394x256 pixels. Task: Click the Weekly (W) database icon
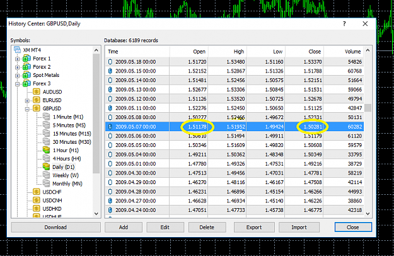(46, 175)
